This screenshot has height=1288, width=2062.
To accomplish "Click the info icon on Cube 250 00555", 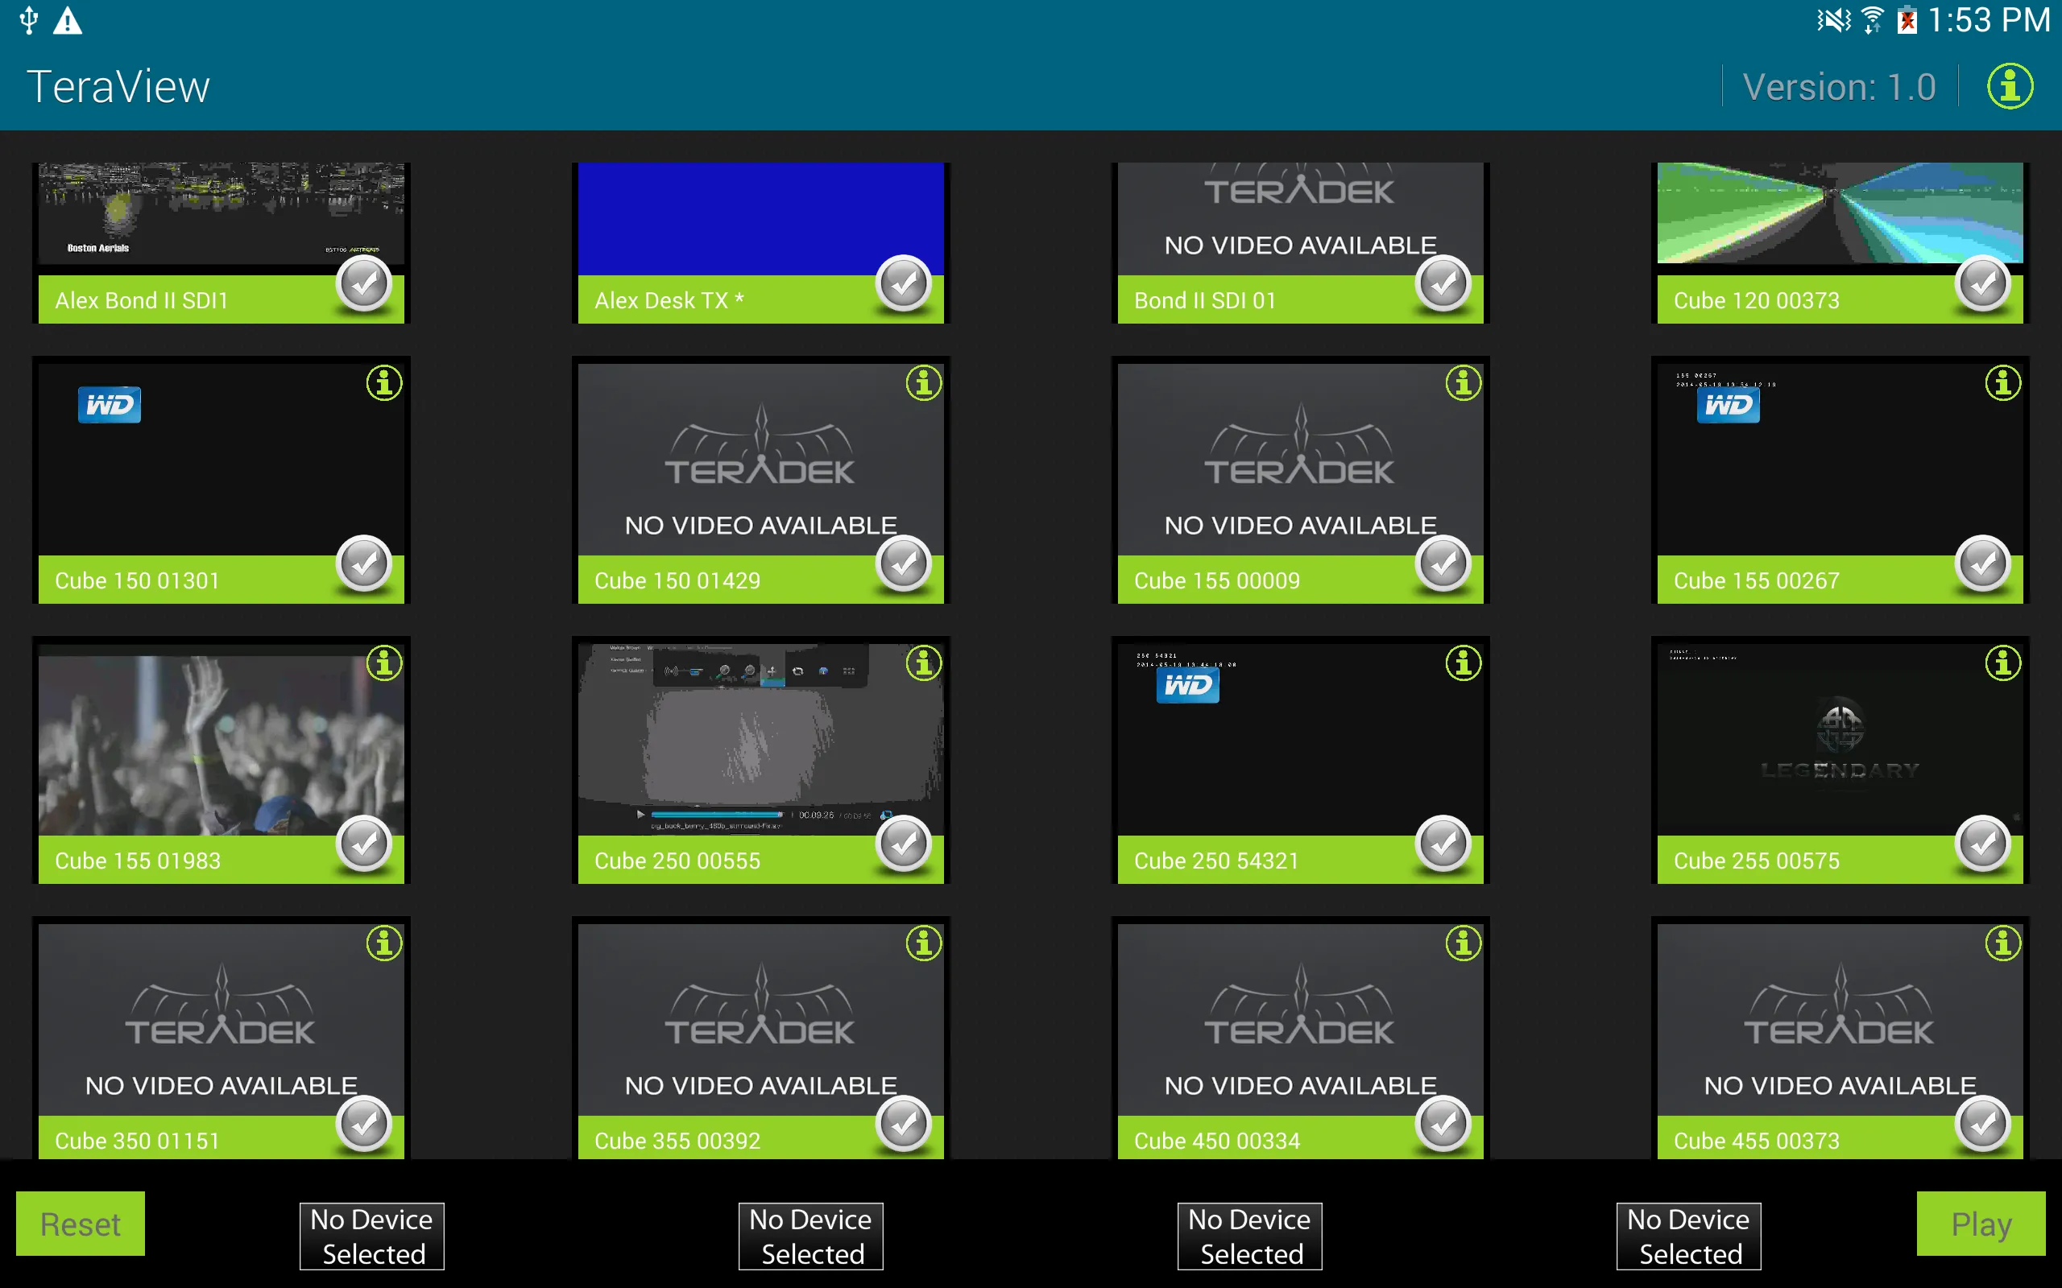I will pos(922,663).
